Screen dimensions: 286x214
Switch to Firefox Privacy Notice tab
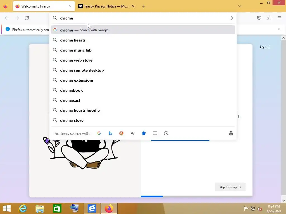coord(106,6)
